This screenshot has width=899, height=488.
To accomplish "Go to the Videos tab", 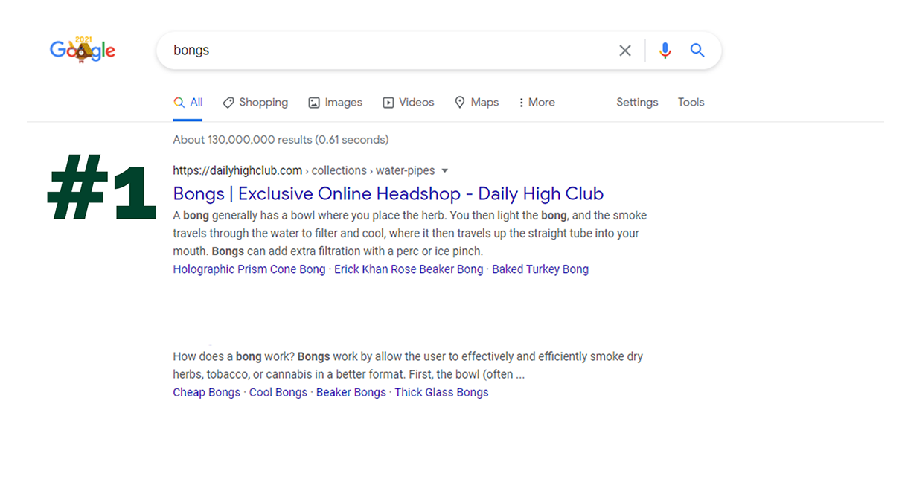I will coord(409,103).
